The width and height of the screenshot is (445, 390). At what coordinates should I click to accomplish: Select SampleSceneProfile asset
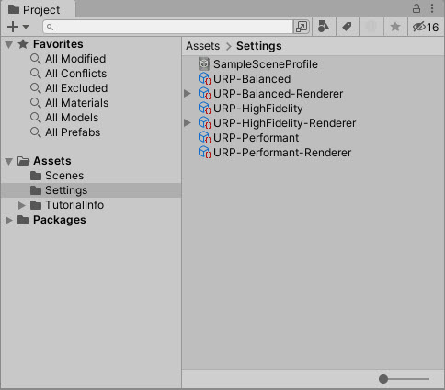tap(266, 64)
